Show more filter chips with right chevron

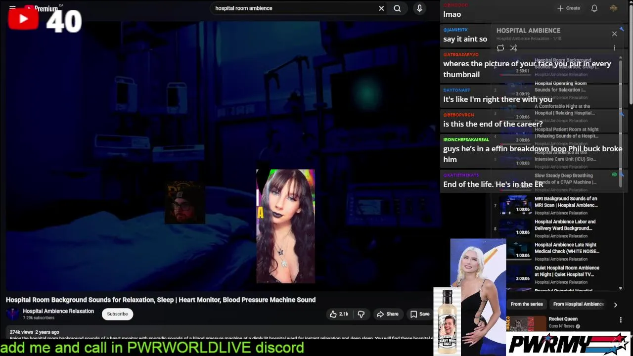(x=615, y=305)
